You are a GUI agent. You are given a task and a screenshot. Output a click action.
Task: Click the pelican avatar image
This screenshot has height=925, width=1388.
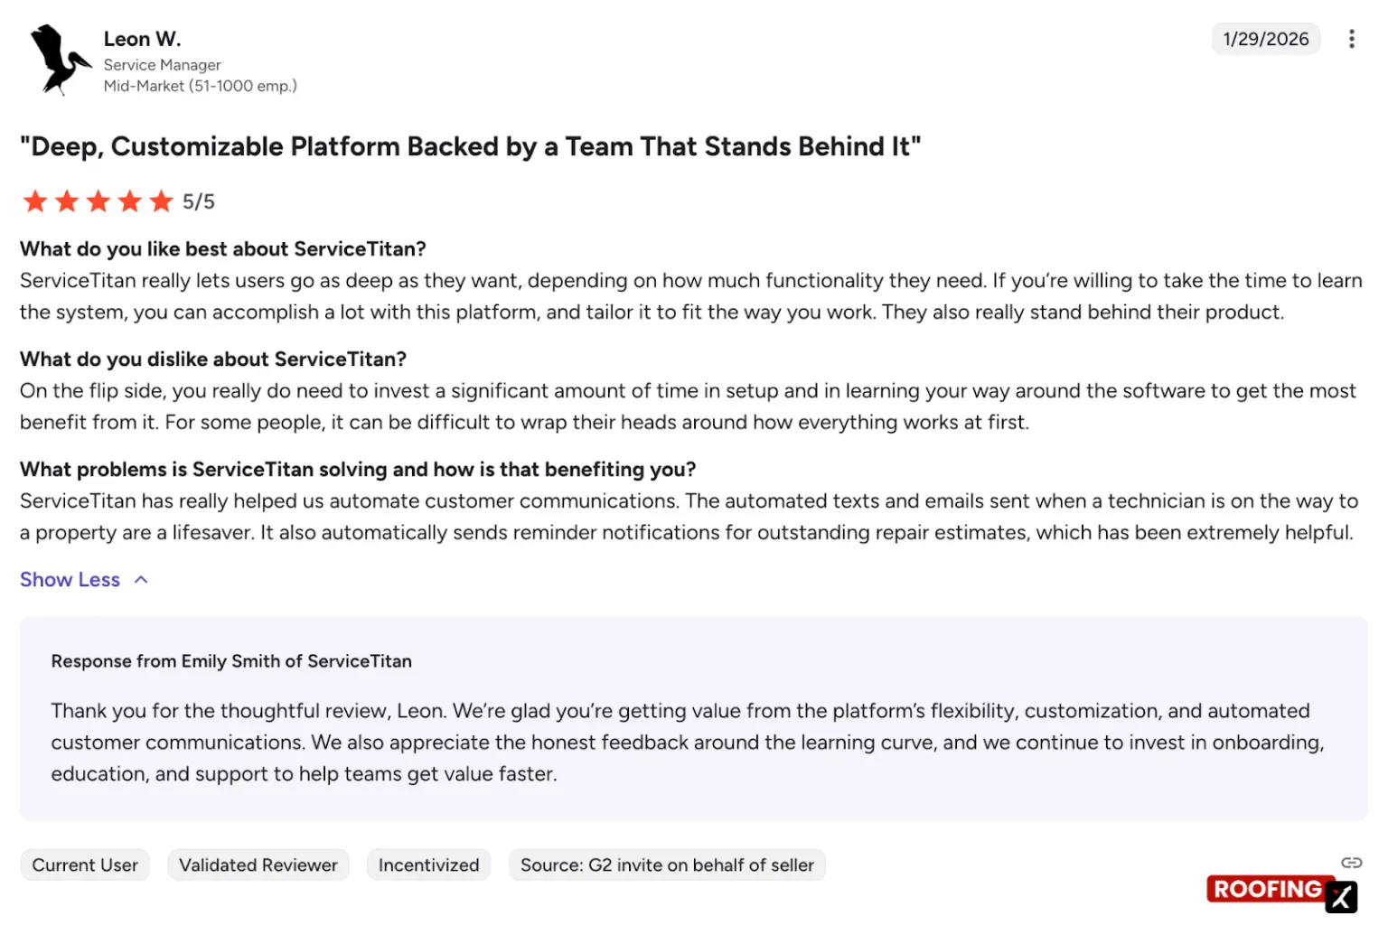pyautogui.click(x=57, y=61)
